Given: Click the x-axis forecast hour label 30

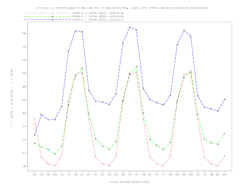Looking at the screenshot, I should pyautogui.click(x=102, y=174).
